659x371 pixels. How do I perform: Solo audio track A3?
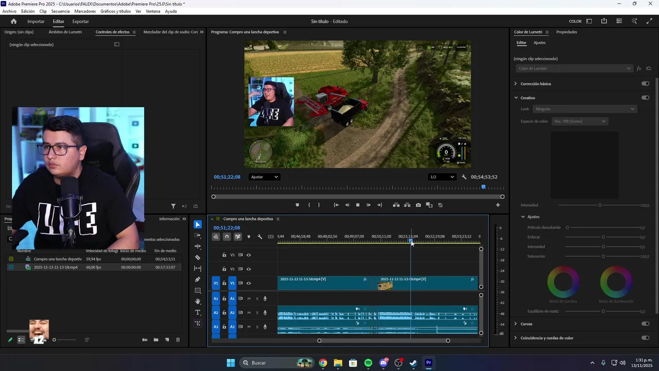257,327
